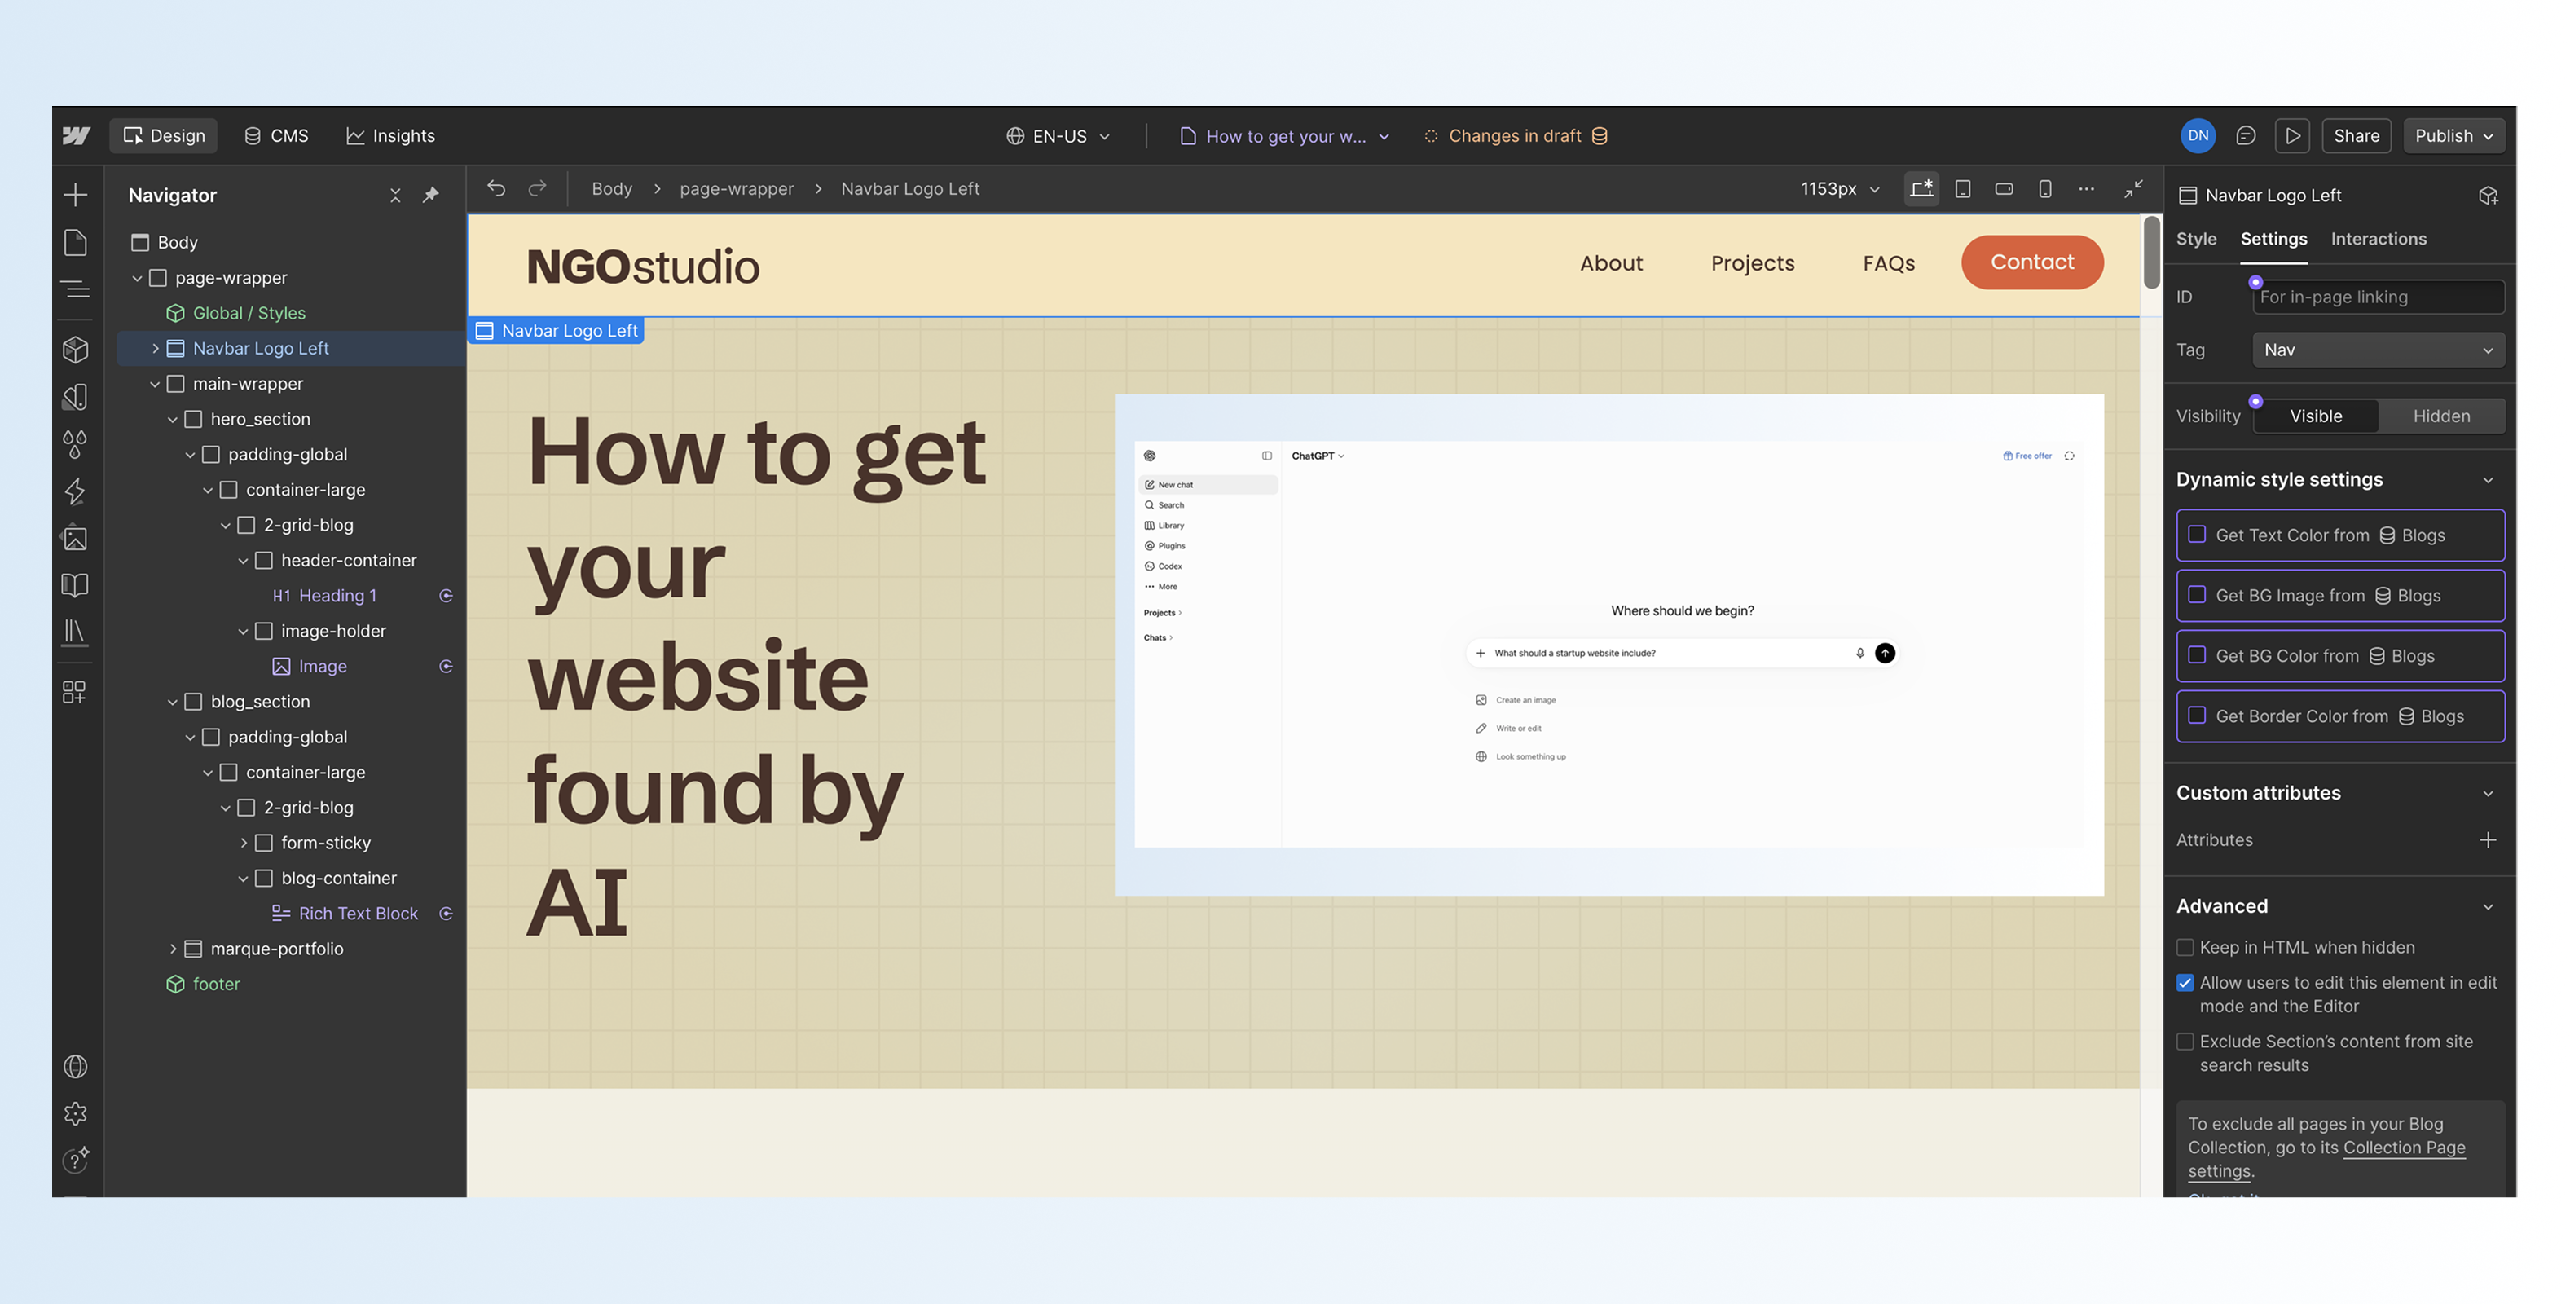Set visibility to Hidden
This screenshot has width=2570, height=1304.
(2441, 416)
